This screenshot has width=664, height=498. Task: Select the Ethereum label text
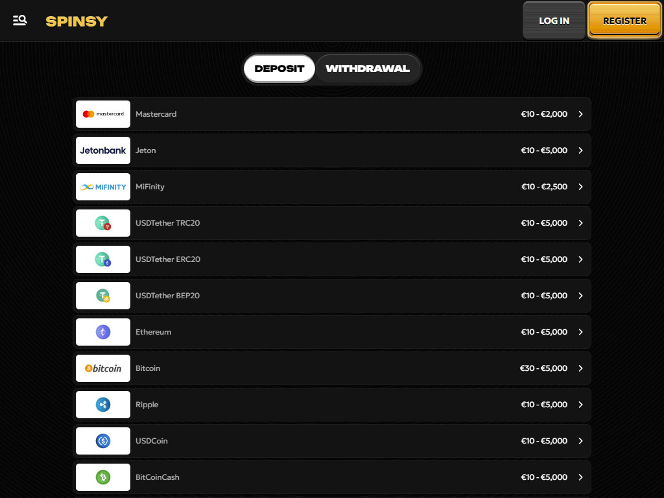[x=153, y=332]
